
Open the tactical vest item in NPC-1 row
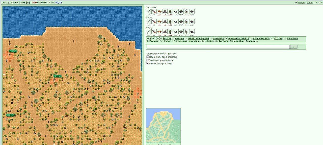point(165,21)
